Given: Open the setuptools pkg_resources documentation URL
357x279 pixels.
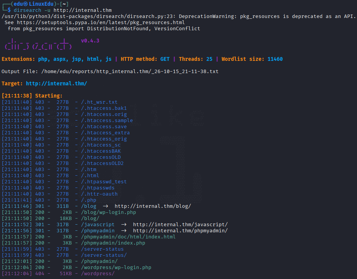Looking at the screenshot, I should (101, 23).
